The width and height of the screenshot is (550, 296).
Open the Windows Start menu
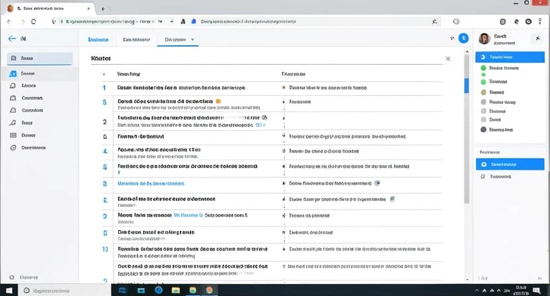click(9, 291)
